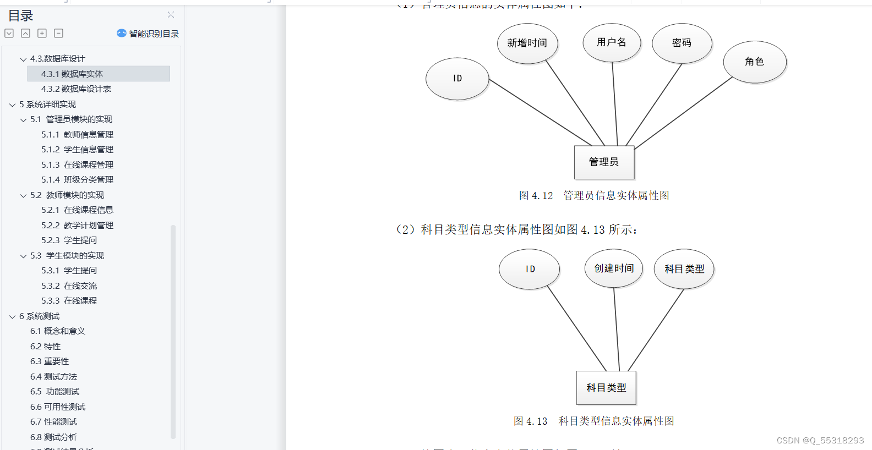This screenshot has width=872, height=450.
Task: Click paragraph (2)科目类型信息实体属性图如图 4.13 所示
Action: tap(516, 230)
